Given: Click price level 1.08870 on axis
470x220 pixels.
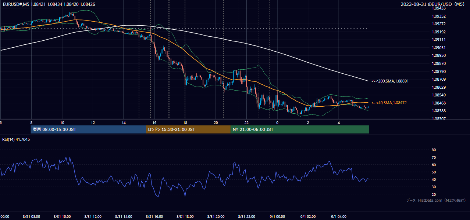Looking at the screenshot, I should (439, 63).
